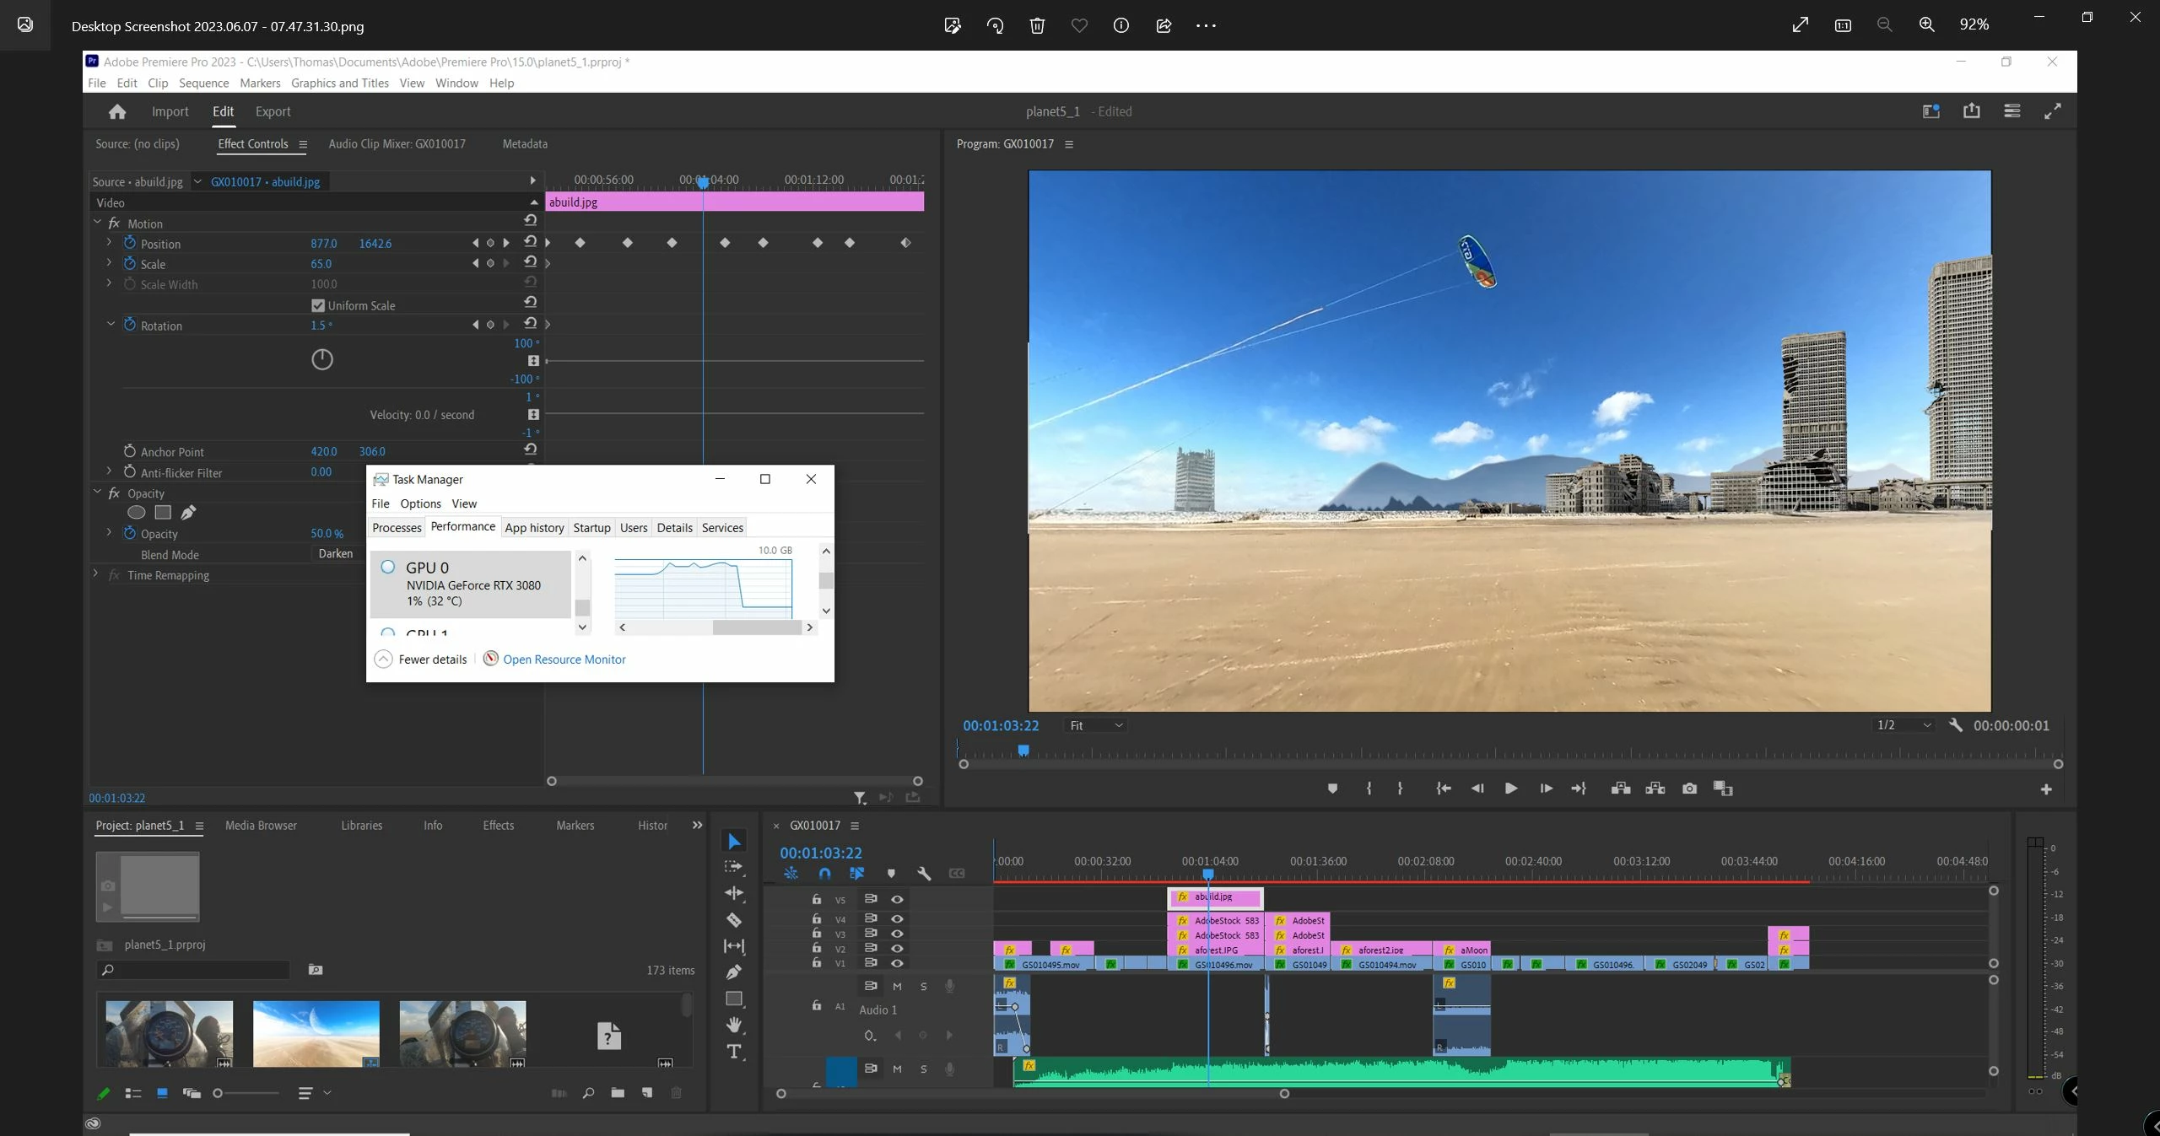Select the Razor tool in timeline toolbar

point(734,920)
